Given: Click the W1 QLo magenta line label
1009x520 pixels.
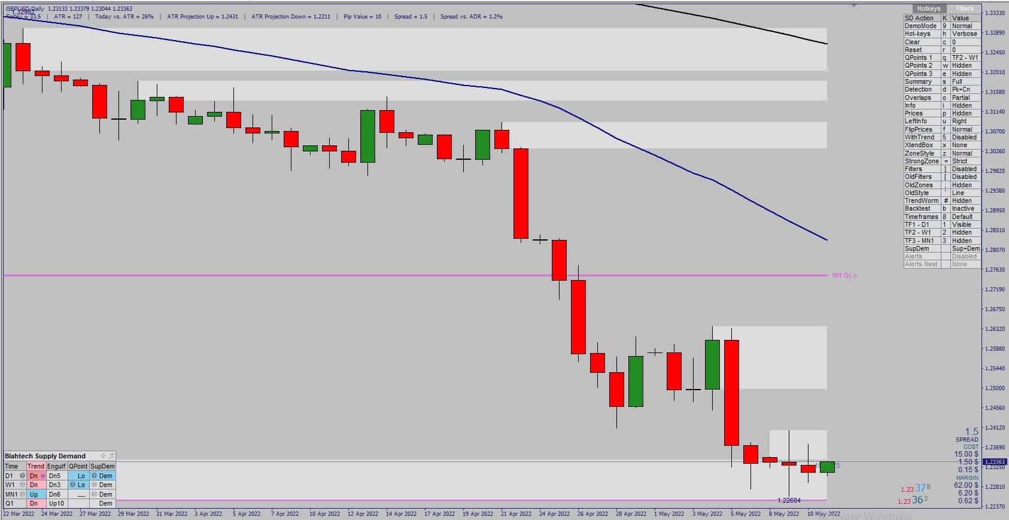Looking at the screenshot, I should [844, 275].
